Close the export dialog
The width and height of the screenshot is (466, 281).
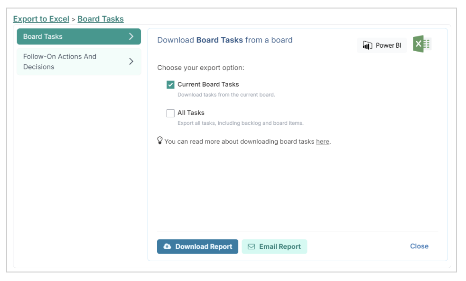(x=419, y=246)
